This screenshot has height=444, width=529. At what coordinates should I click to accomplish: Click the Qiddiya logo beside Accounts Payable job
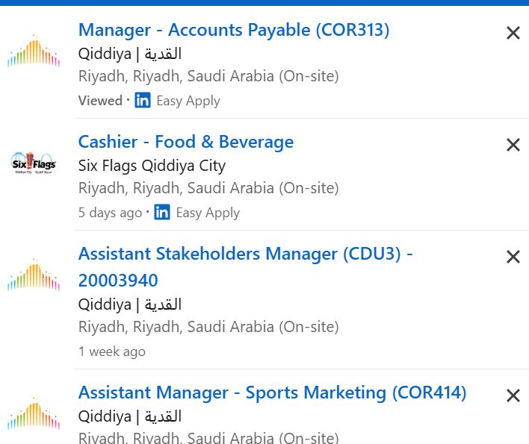[34, 51]
